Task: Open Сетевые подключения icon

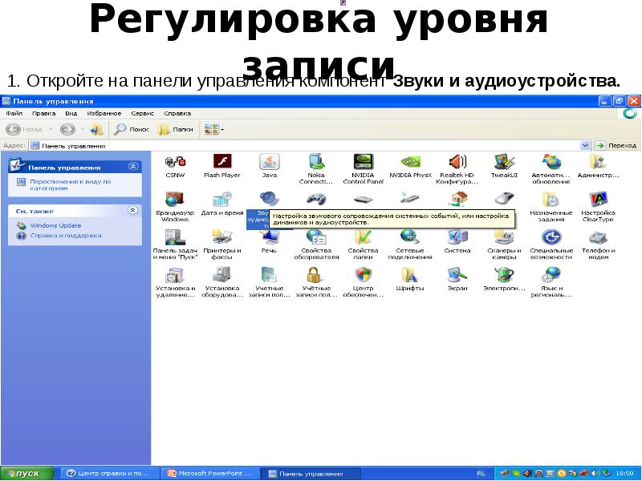Action: pos(410,245)
